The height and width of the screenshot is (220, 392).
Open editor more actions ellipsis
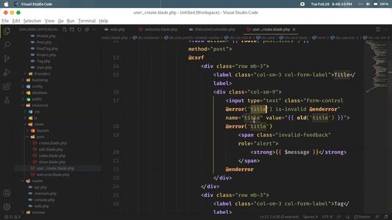(x=385, y=29)
